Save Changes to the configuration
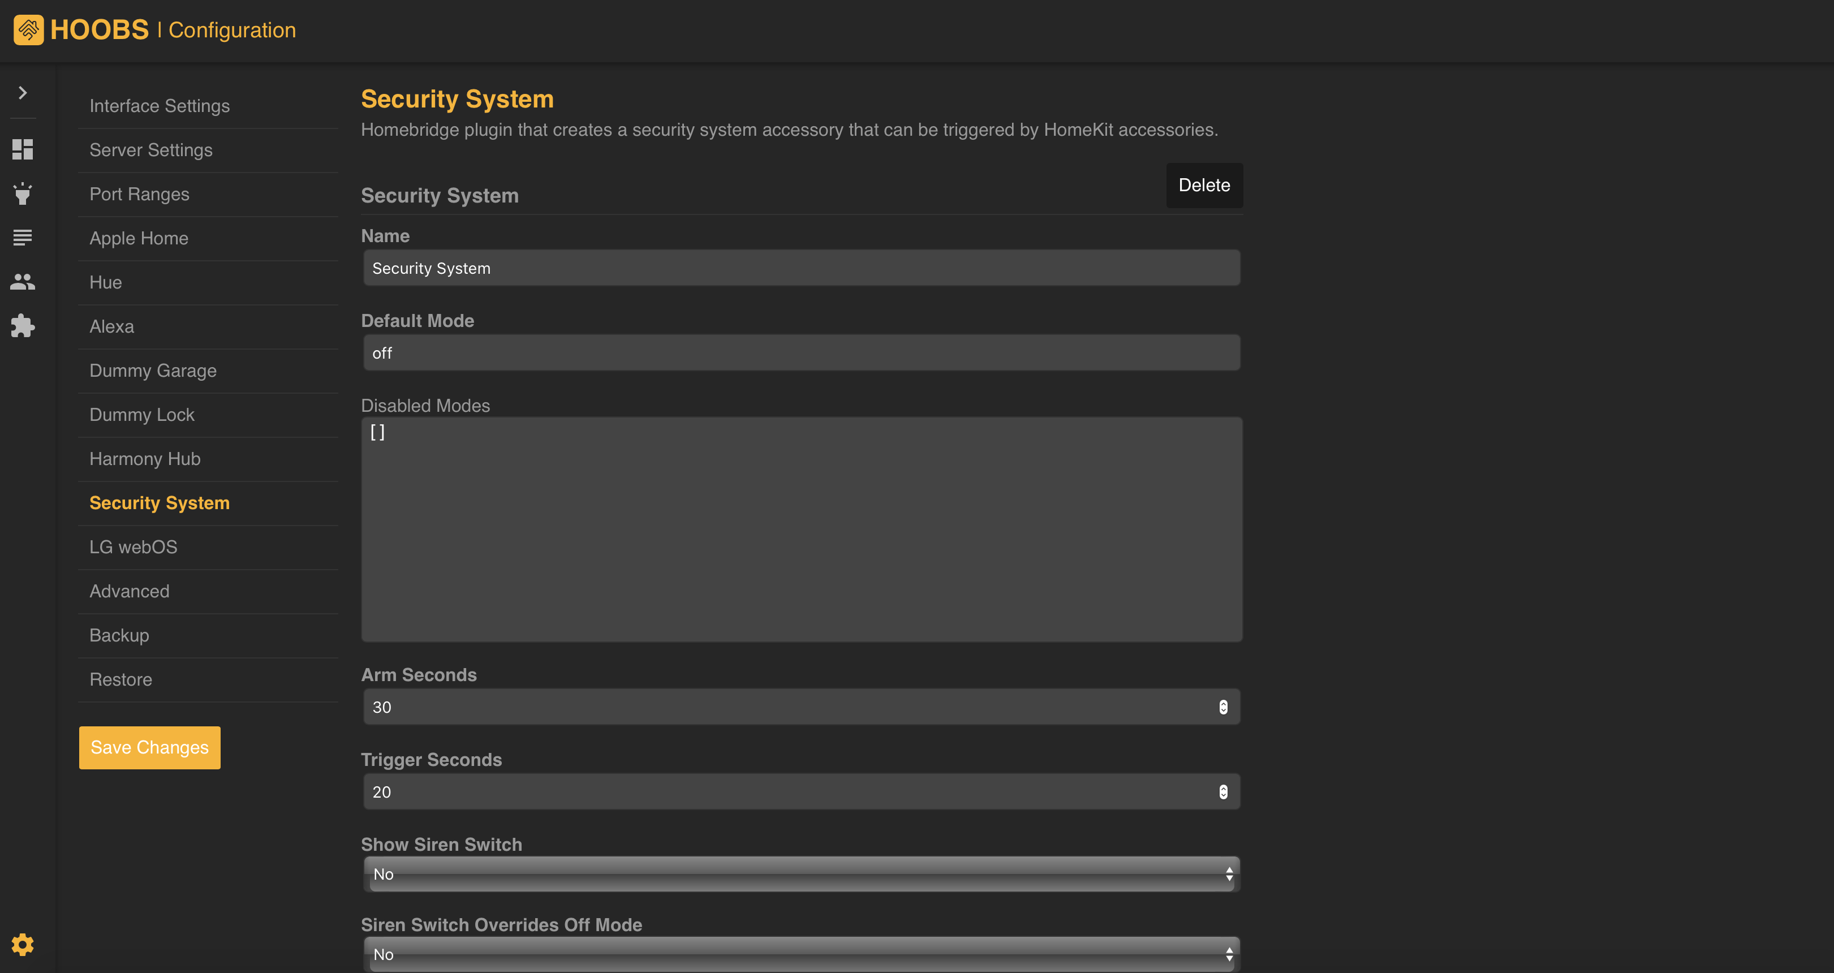The height and width of the screenshot is (973, 1834). [x=149, y=747]
